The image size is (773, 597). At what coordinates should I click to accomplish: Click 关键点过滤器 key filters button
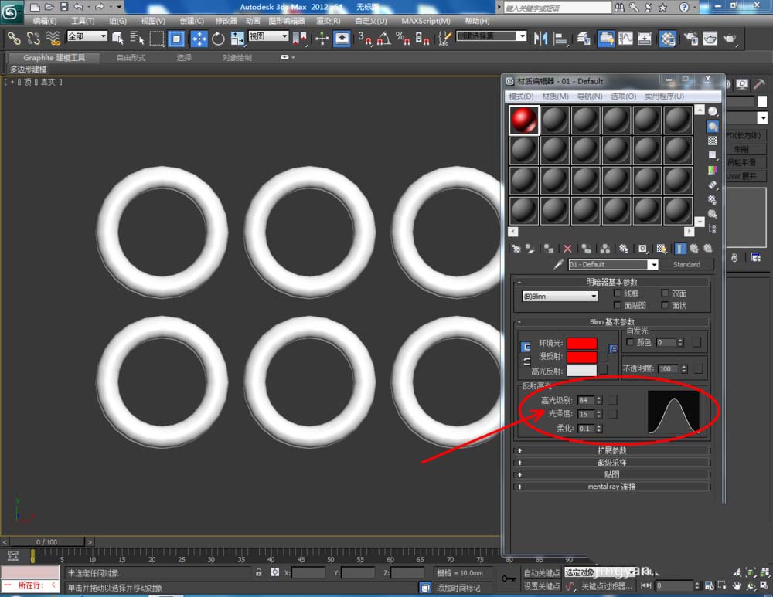coord(606,586)
